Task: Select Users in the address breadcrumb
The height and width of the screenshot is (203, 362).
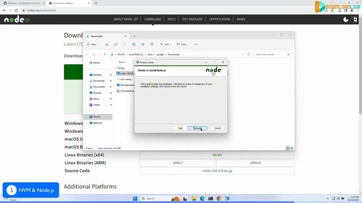Action: coord(150,55)
